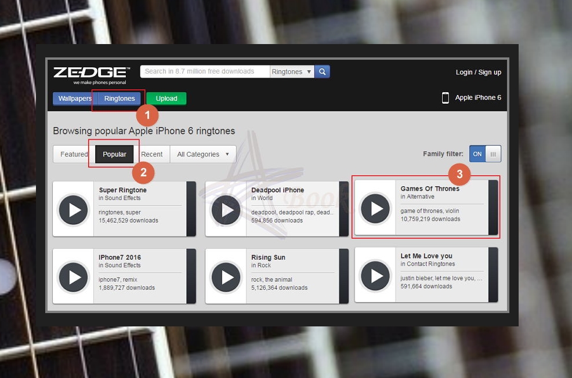
Task: Select the Recent filter tab
Action: [x=152, y=154]
